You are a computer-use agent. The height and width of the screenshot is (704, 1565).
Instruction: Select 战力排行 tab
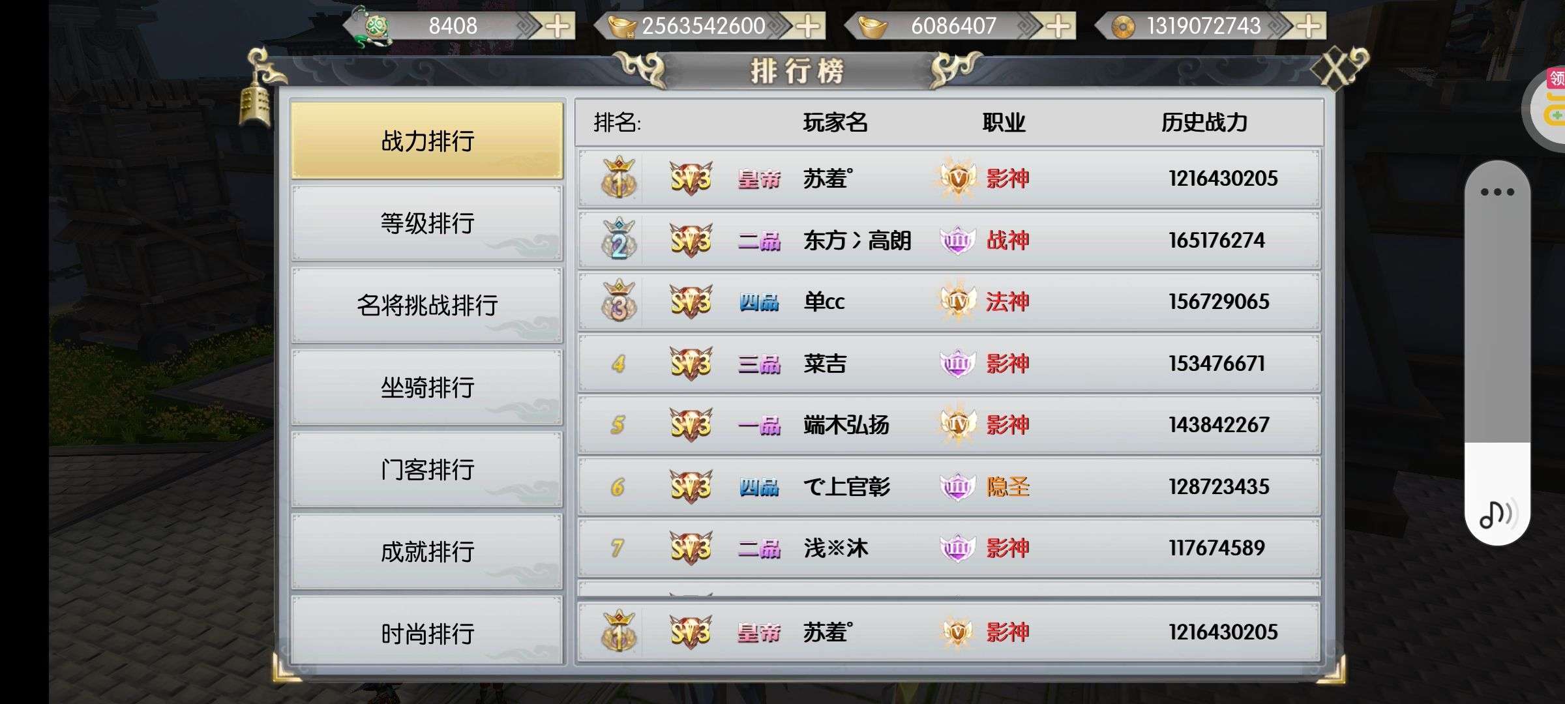click(427, 140)
